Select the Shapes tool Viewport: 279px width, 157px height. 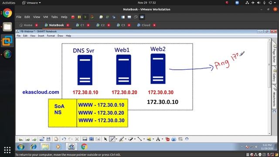(149, 139)
